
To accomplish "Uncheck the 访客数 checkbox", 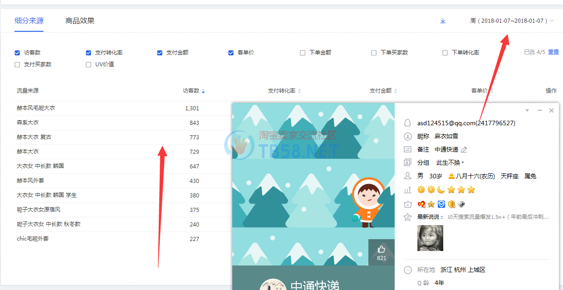I will coord(17,53).
